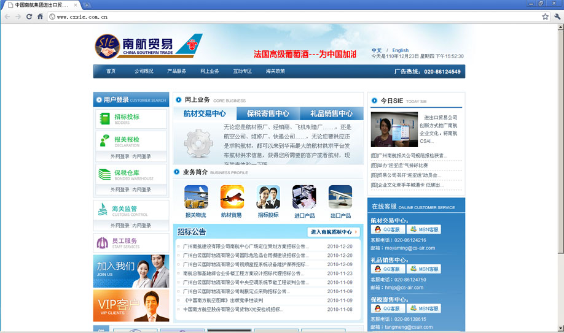Click 内网登录 under 保税仓库
Viewport: 564px width, 333px height.
click(142, 189)
